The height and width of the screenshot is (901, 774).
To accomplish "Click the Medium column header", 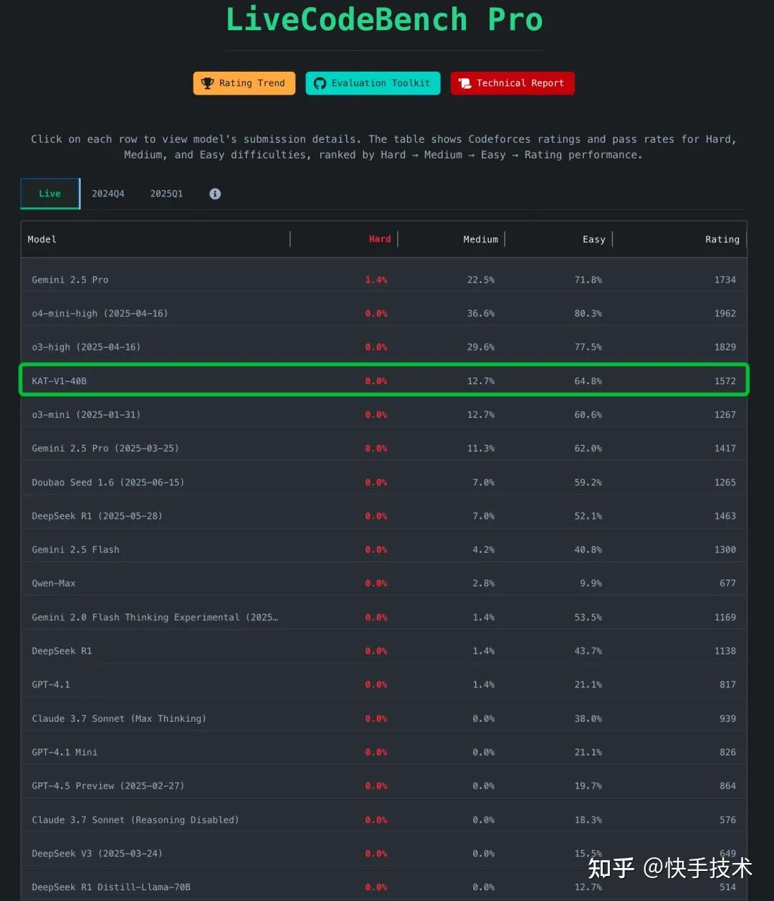I will pos(480,239).
